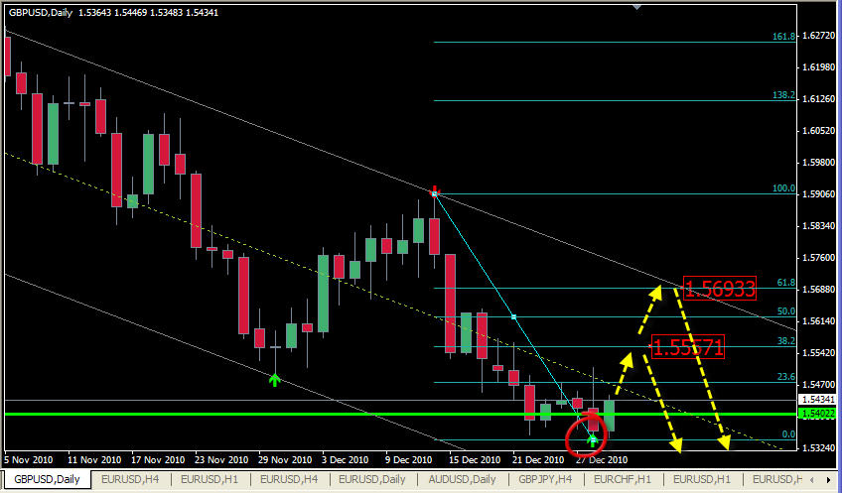Viewport: 842px width, 493px height.
Task: Click the red 1.56933 price label
Action: 719,288
